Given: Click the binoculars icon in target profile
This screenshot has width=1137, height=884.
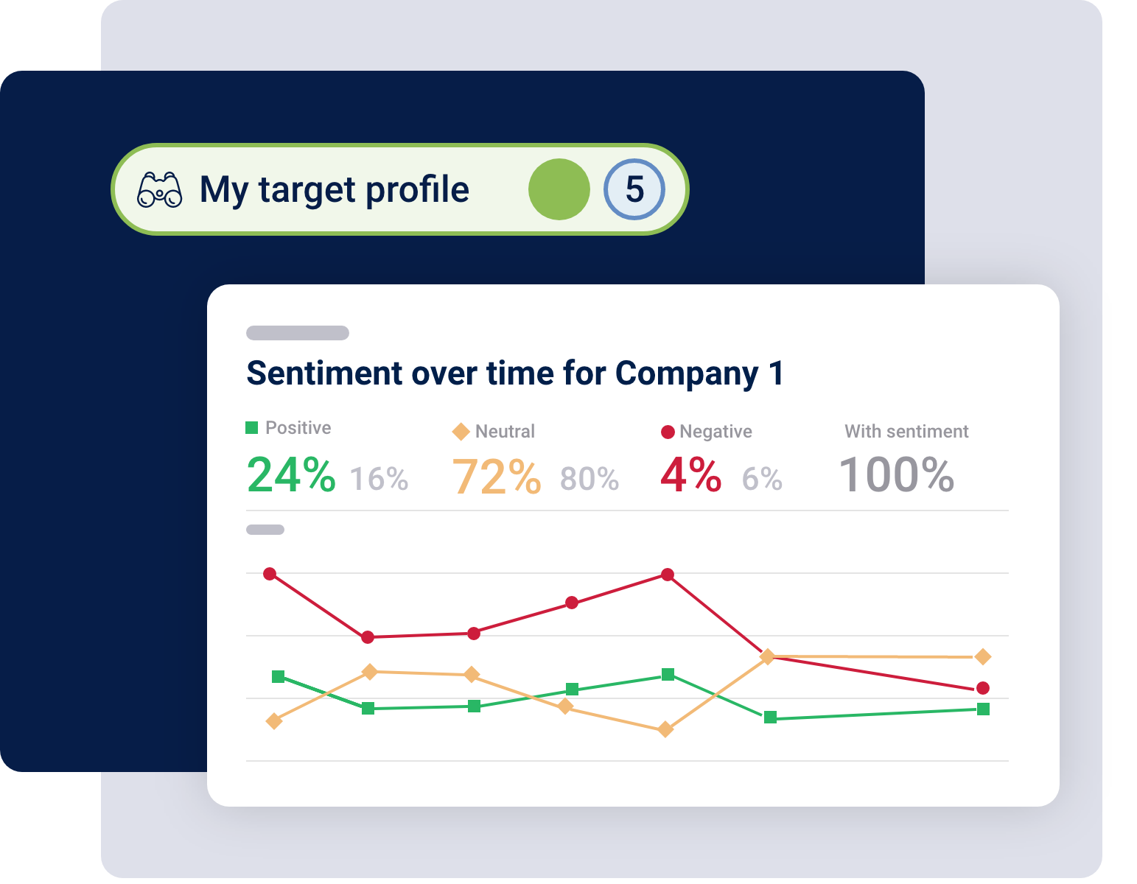Looking at the screenshot, I should [x=160, y=190].
